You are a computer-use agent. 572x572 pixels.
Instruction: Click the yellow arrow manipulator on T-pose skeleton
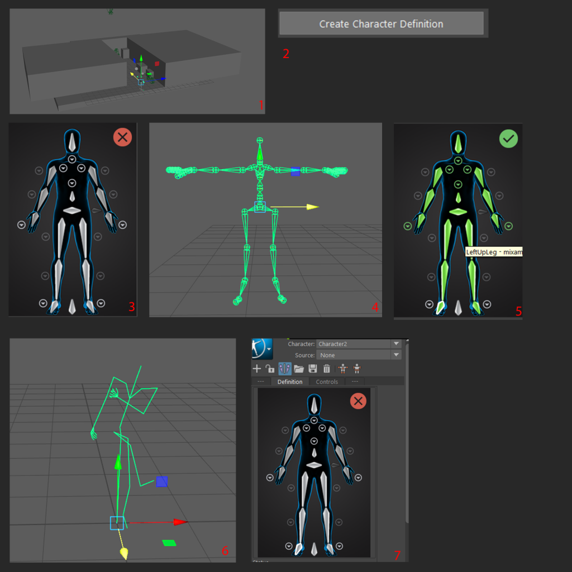pyautogui.click(x=313, y=207)
